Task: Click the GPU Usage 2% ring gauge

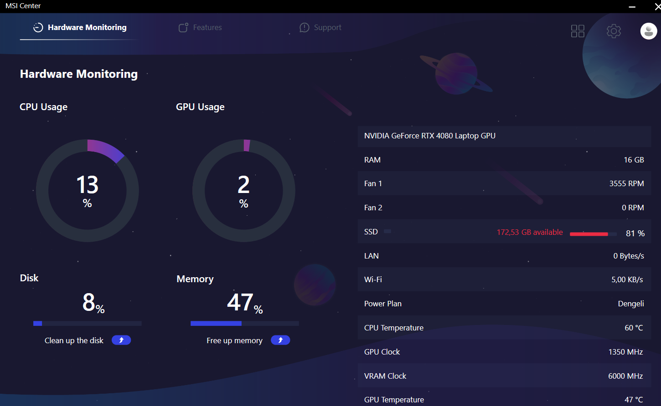Action: click(244, 191)
